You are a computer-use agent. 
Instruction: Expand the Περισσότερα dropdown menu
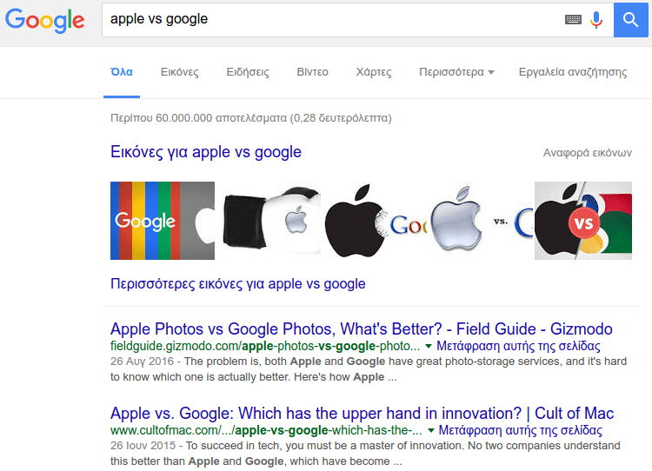(x=456, y=72)
